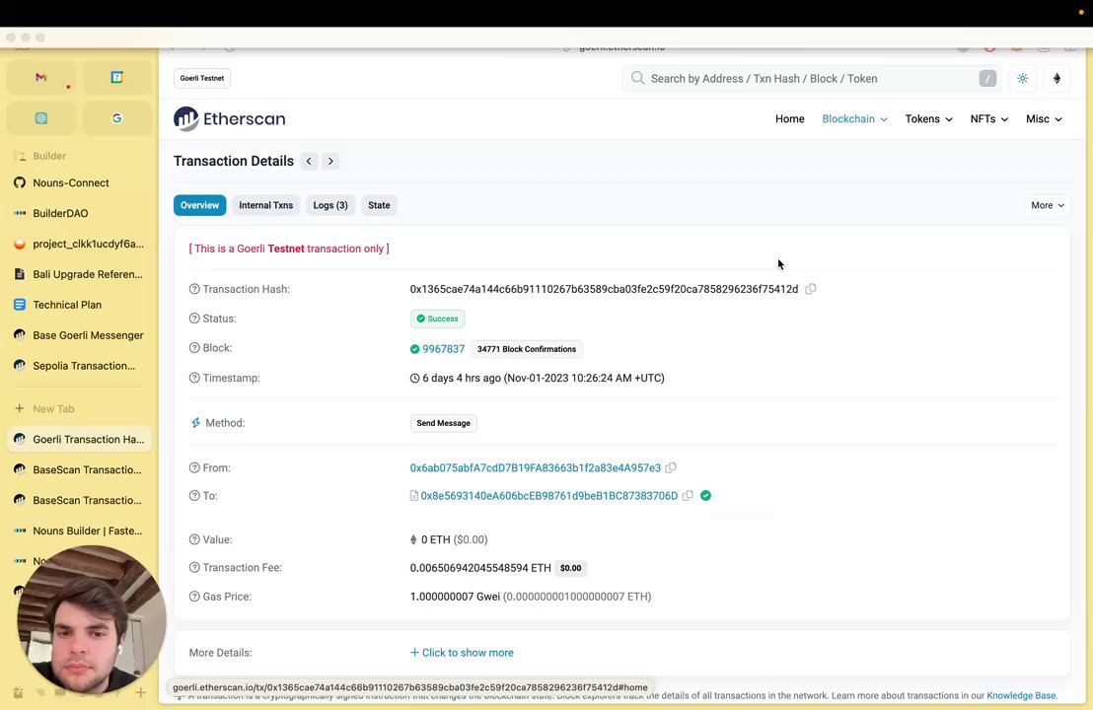Expand Click to show more details
This screenshot has height=710, width=1093.
[462, 653]
